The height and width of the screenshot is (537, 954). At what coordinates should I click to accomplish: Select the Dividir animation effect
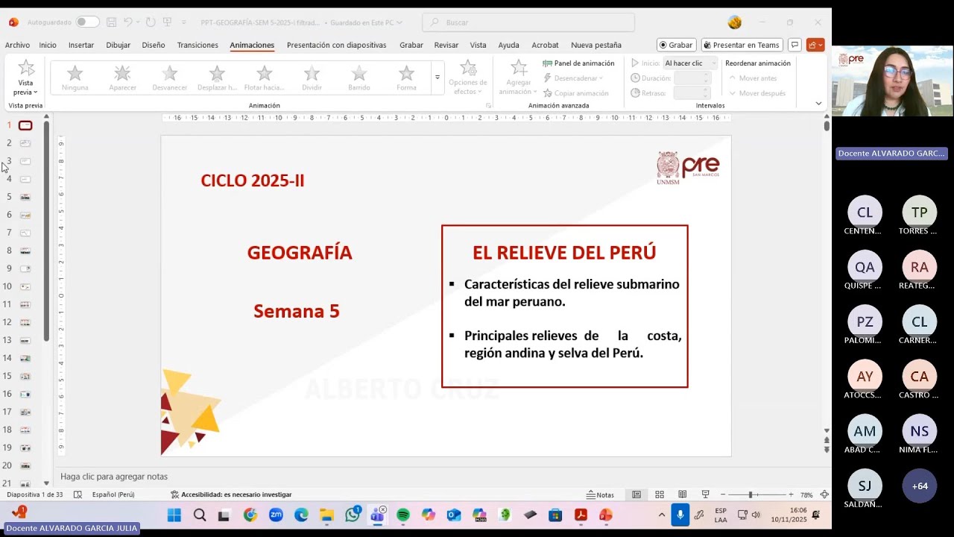[x=312, y=78]
